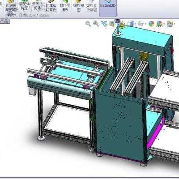Click the Previous View icon
Image resolution: width=179 pixels, height=179 pixels.
[x=104, y=24]
